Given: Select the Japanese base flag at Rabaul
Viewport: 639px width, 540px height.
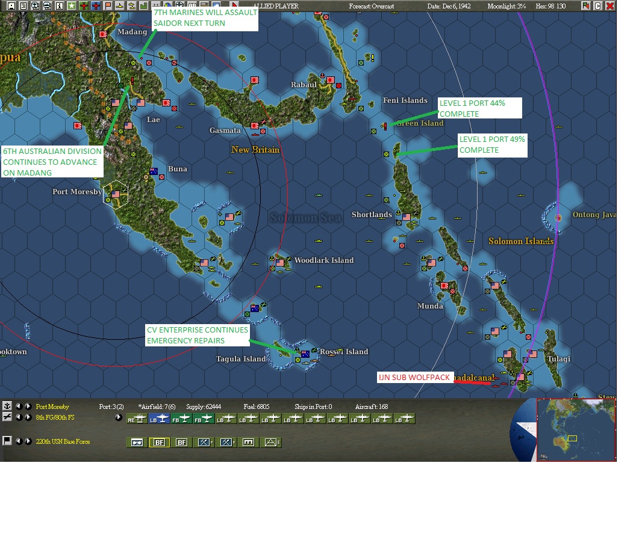Looking at the screenshot, I should (331, 80).
